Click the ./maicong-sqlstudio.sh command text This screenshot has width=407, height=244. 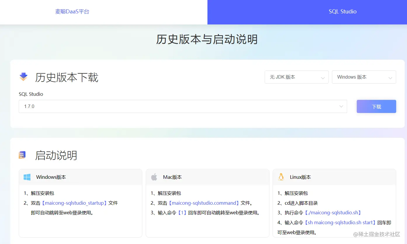click(333, 213)
